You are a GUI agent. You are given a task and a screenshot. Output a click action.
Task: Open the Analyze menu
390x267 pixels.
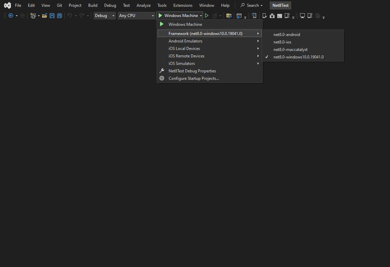[143, 5]
